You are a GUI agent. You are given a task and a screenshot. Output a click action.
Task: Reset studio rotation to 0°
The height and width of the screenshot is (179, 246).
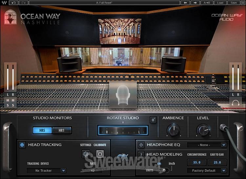[x=153, y=120]
